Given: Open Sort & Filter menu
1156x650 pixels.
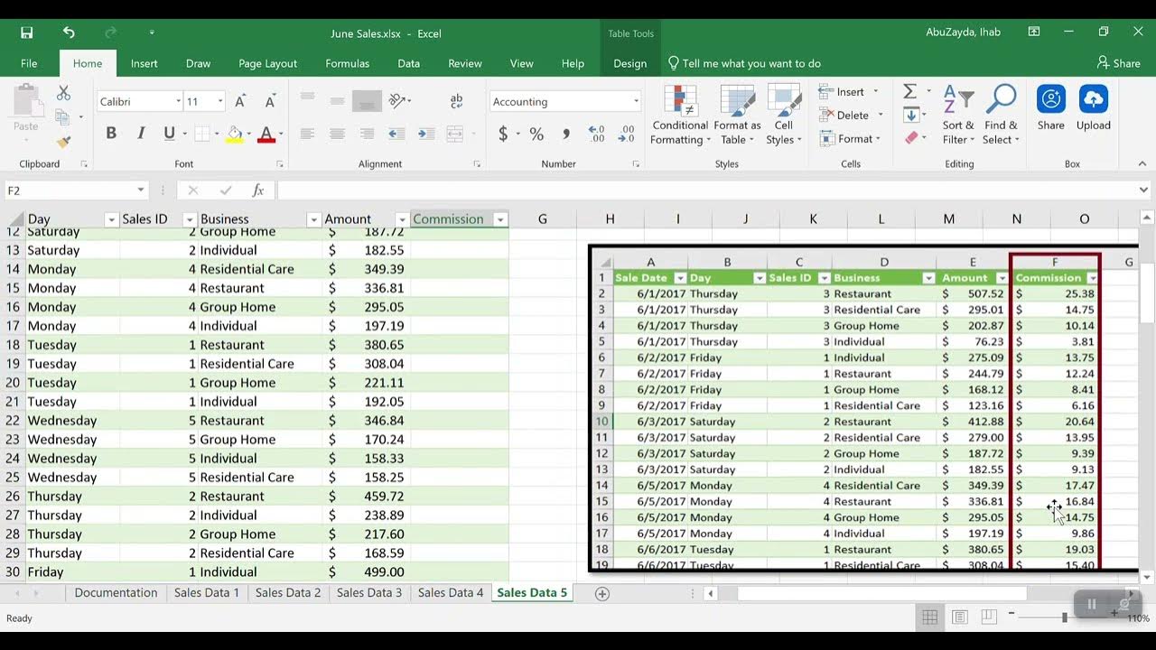Looking at the screenshot, I should coord(958,116).
